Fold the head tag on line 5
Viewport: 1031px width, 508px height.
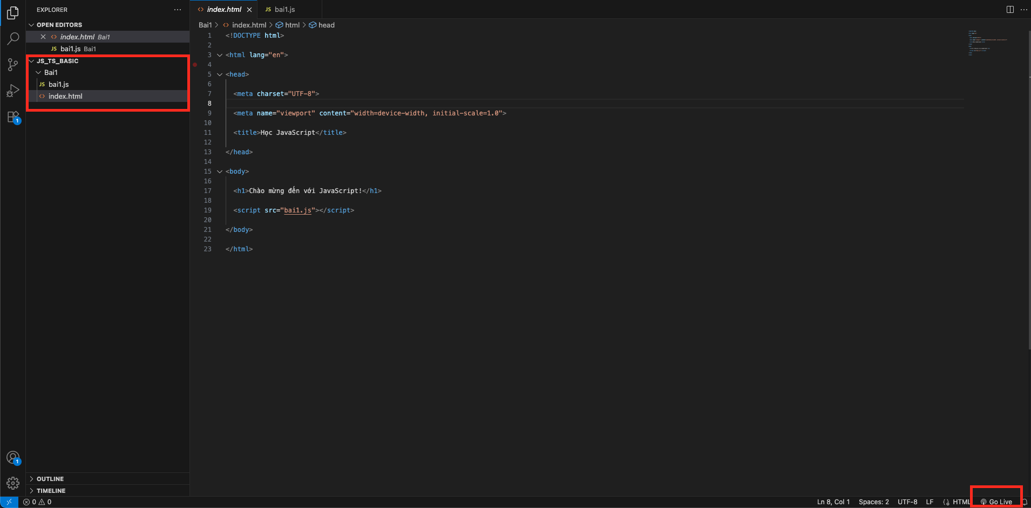tap(220, 74)
